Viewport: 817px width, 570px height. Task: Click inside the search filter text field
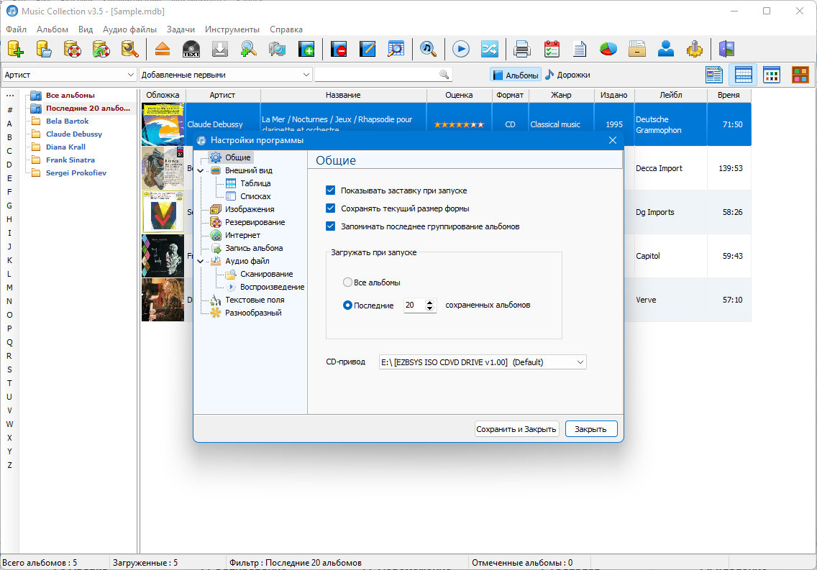click(378, 75)
